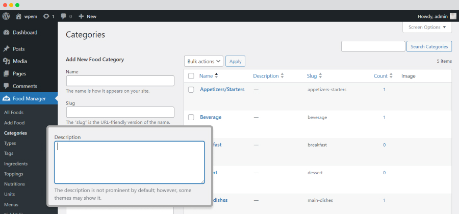
Task: Open count link for main-dishes row
Action: pyautogui.click(x=385, y=200)
